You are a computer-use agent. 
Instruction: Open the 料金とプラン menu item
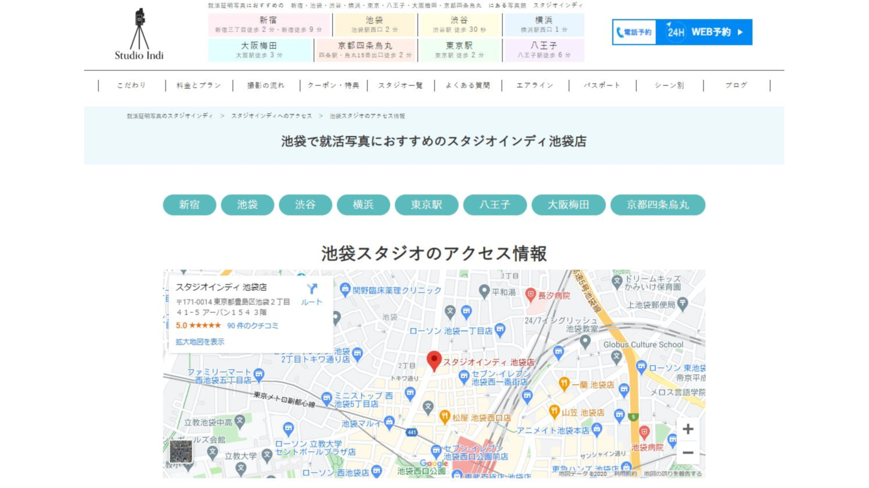click(x=199, y=85)
